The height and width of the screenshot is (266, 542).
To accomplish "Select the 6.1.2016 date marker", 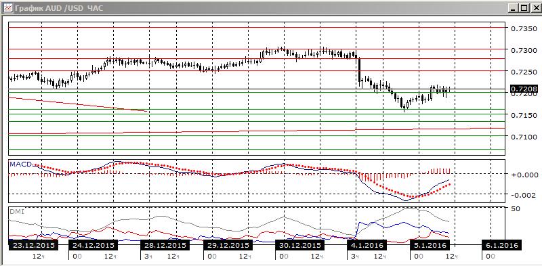I will (501, 245).
